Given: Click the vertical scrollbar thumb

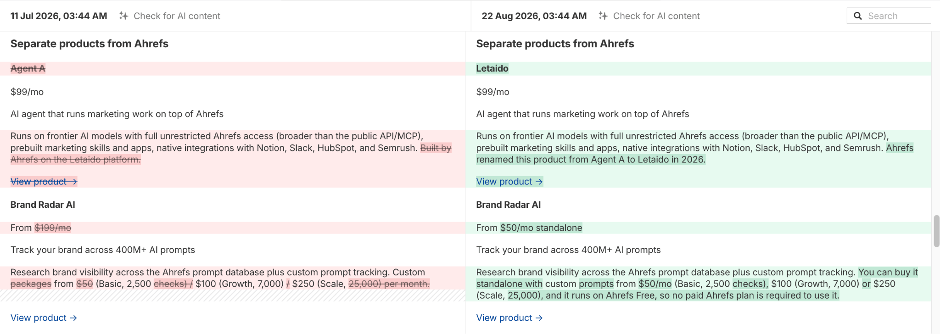Looking at the screenshot, I should [936, 231].
